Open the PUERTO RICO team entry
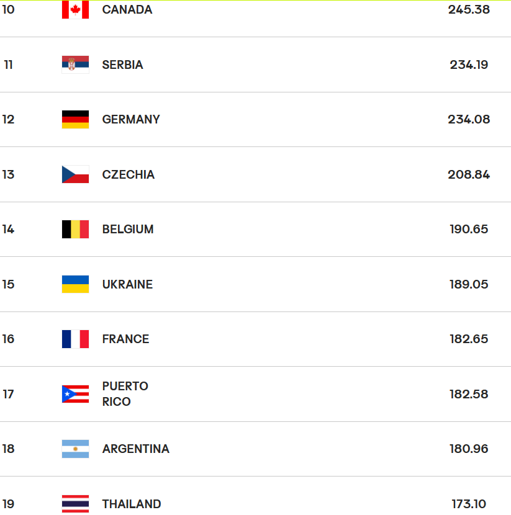Viewport: 511px width, 515px height. 125,394
